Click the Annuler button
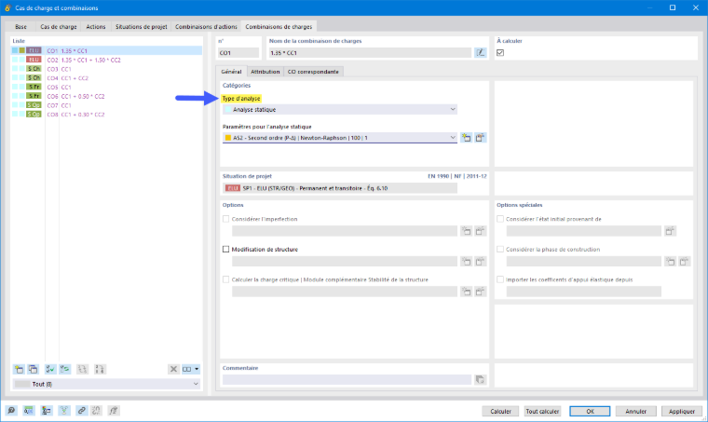This screenshot has height=422, width=708. (x=635, y=411)
